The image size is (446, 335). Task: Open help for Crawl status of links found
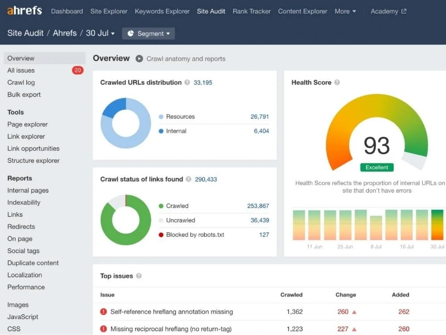pyautogui.click(x=188, y=179)
